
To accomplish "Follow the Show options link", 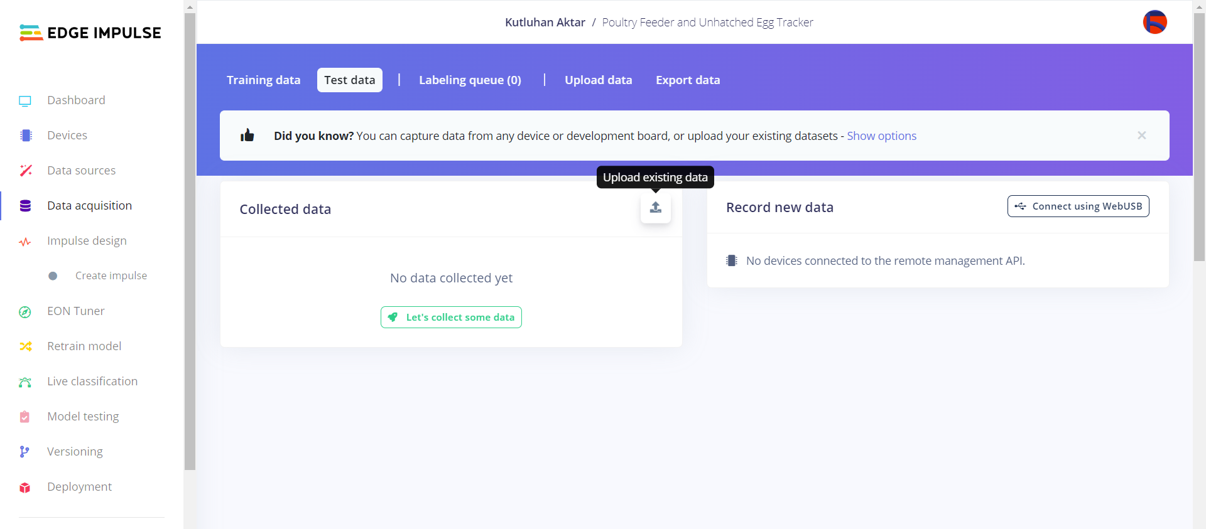I will coord(881,136).
